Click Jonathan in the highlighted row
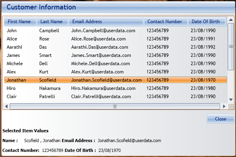 click(x=16, y=80)
